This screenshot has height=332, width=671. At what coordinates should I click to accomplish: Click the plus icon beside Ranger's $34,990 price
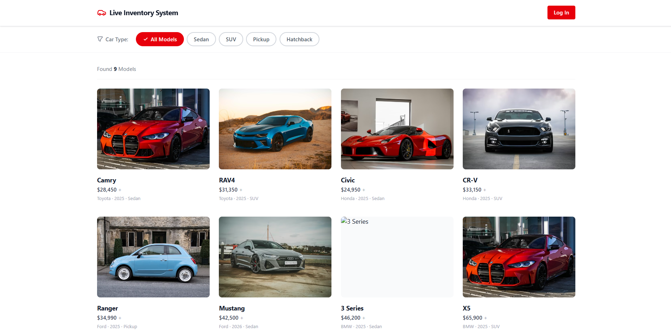click(x=120, y=318)
